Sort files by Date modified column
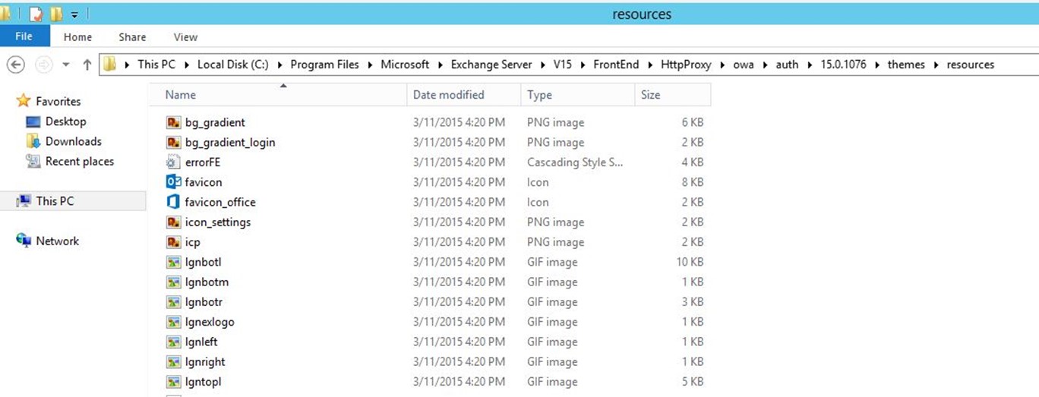The image size is (1039, 397). (x=463, y=95)
